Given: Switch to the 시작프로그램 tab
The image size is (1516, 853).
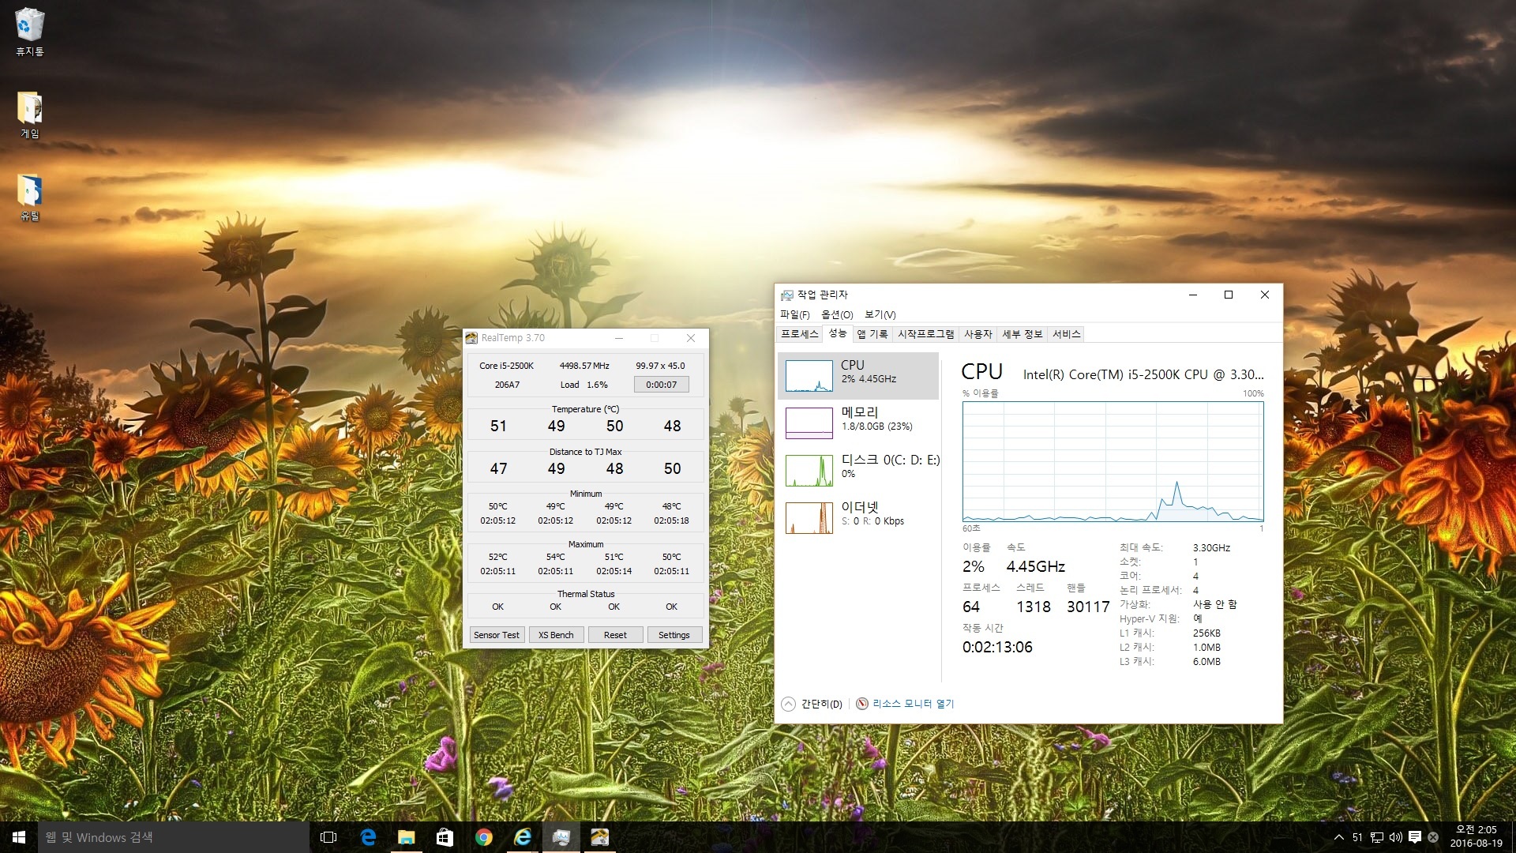Looking at the screenshot, I should click(x=925, y=334).
